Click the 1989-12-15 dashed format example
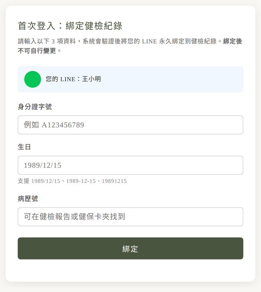The width and height of the screenshot is (261, 292). point(81,181)
